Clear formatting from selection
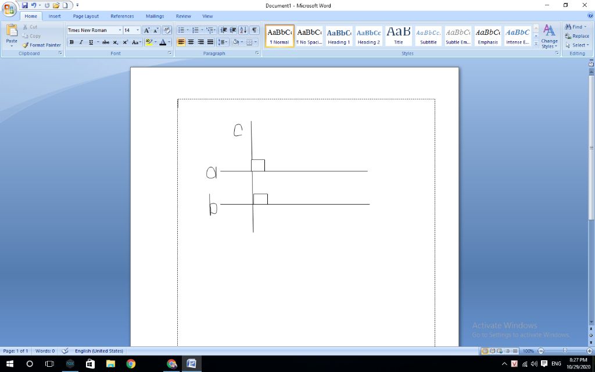Screen dimensions: 595x372 point(167,30)
